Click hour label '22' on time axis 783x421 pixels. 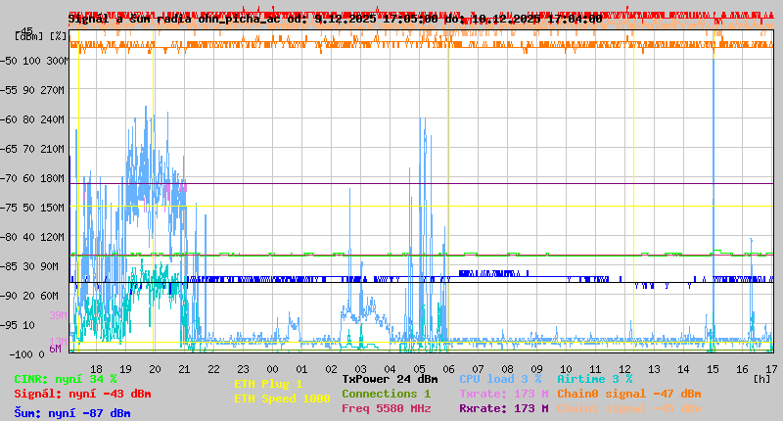point(213,369)
